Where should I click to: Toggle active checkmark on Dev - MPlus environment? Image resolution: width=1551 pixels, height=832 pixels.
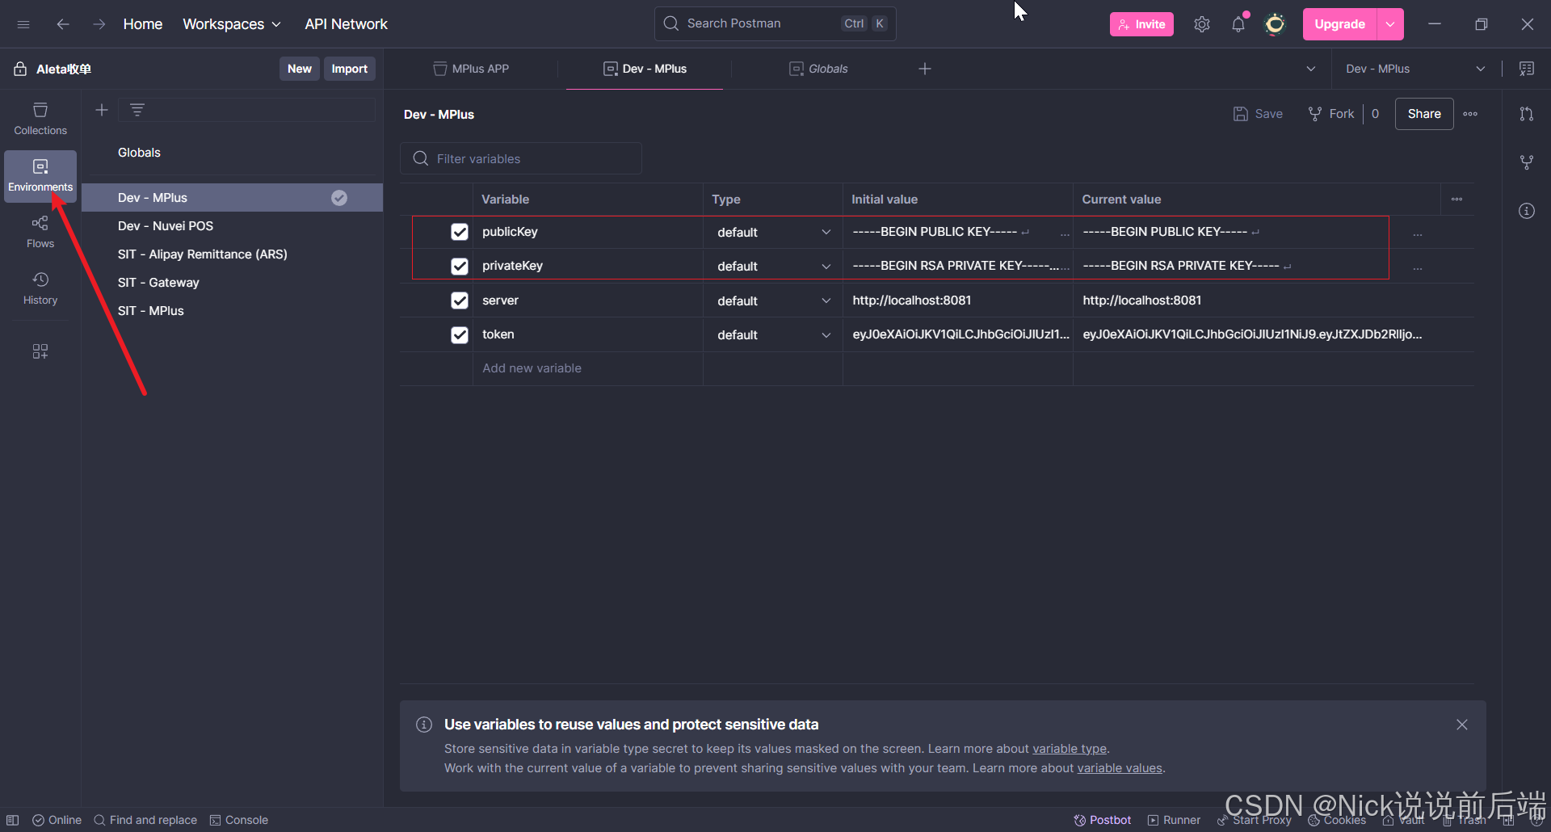coord(339,198)
